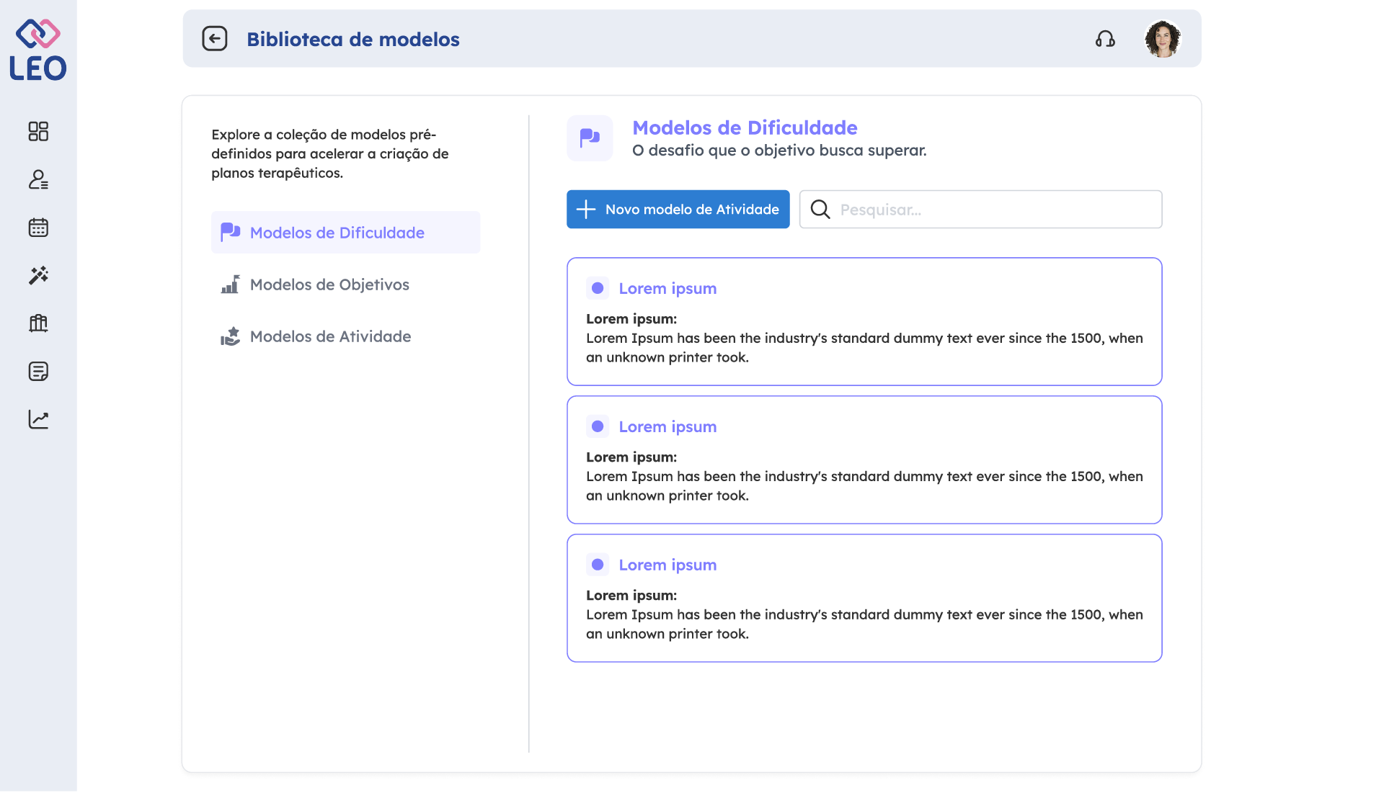Switch to Modelos de Atividade

(x=330, y=336)
